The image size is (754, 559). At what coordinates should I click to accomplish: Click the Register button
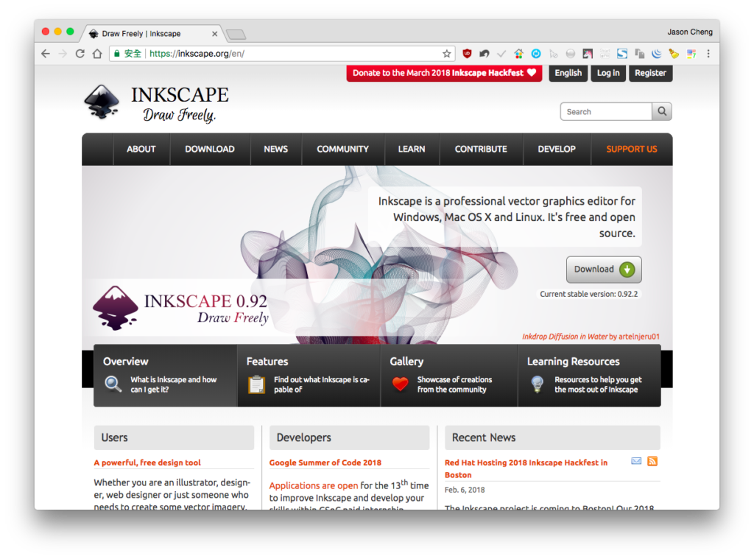[650, 73]
